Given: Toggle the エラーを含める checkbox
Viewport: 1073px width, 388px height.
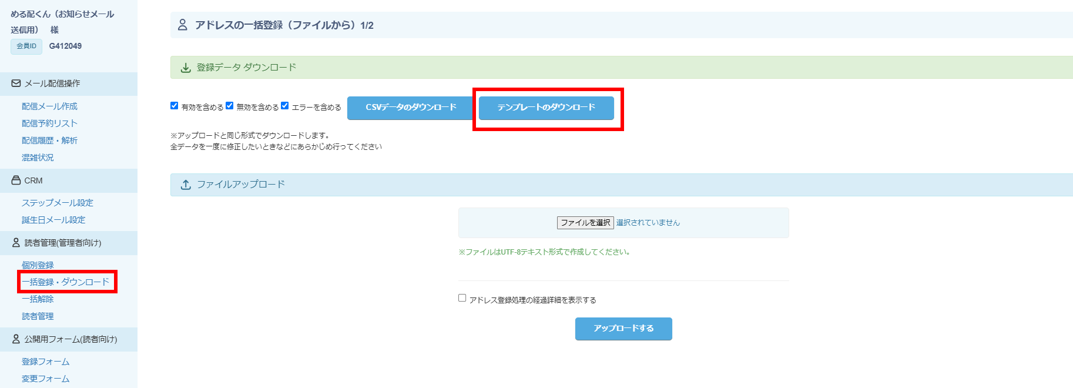Looking at the screenshot, I should (284, 106).
